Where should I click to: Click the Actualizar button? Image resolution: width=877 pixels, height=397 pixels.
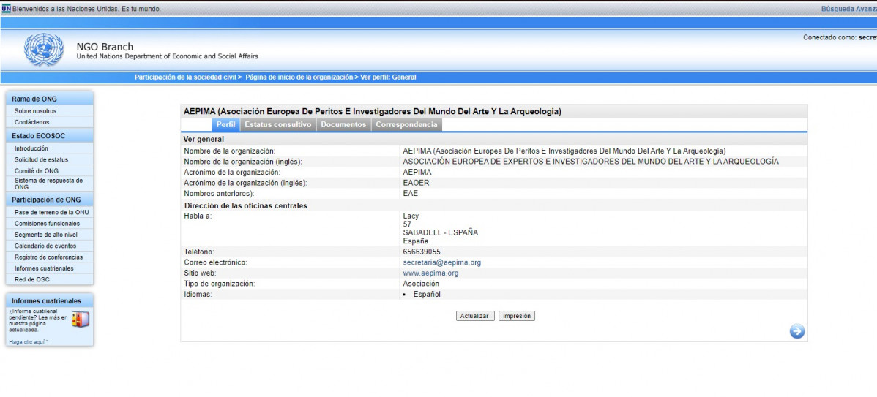[475, 316]
